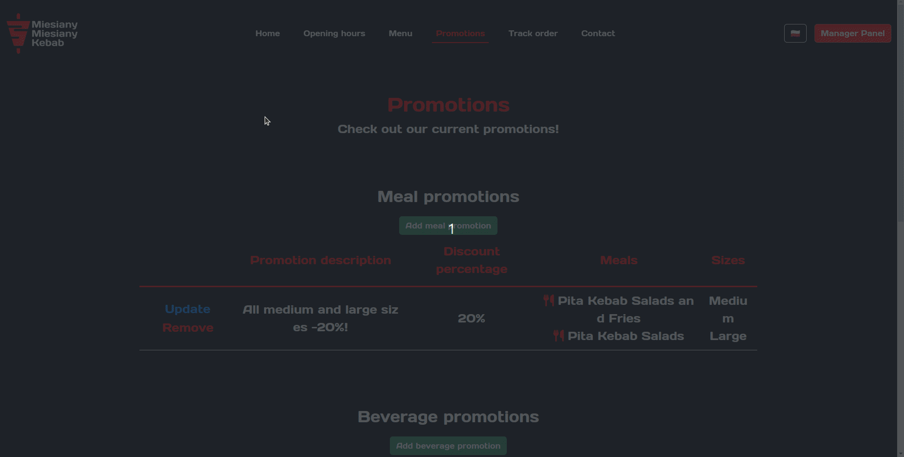The width and height of the screenshot is (904, 457).
Task: Switch language with the flag button
Action: pyautogui.click(x=795, y=33)
